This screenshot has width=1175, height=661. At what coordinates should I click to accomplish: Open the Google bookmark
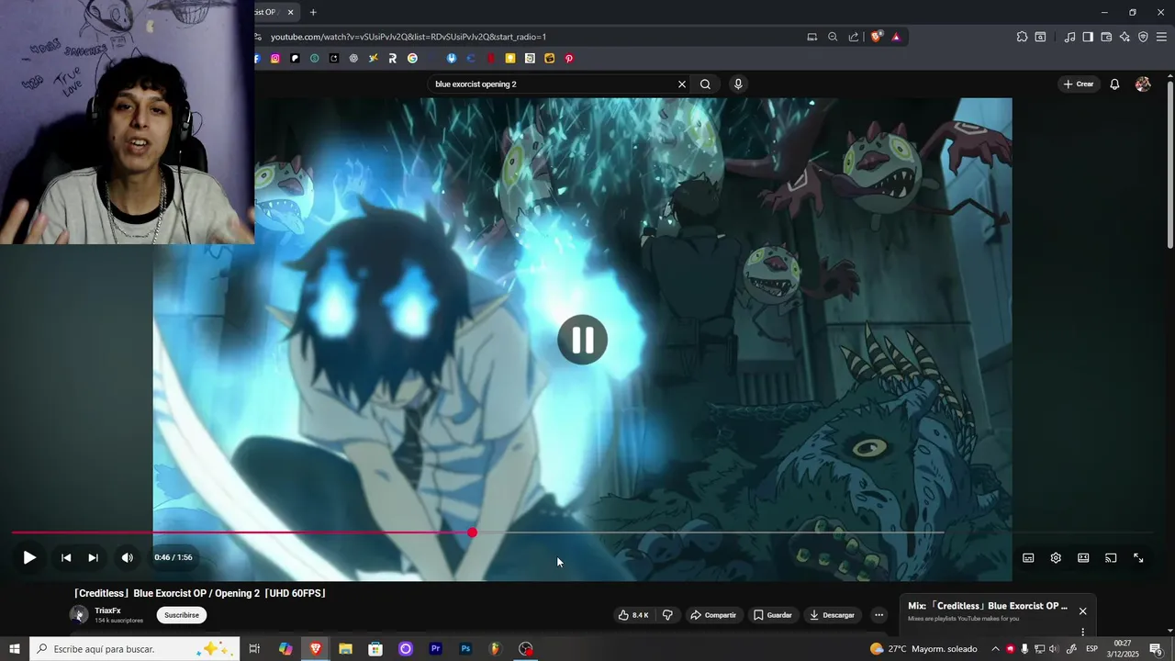click(x=412, y=59)
